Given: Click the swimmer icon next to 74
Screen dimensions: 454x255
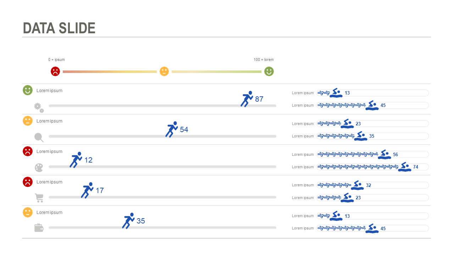Looking at the screenshot, I should point(404,167).
